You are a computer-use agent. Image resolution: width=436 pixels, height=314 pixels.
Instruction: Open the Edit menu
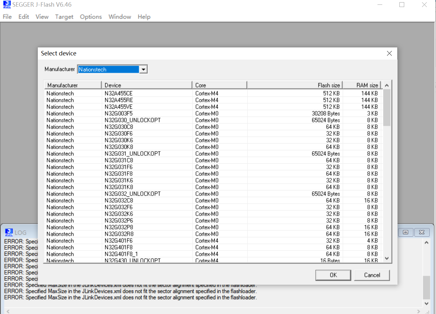(24, 17)
